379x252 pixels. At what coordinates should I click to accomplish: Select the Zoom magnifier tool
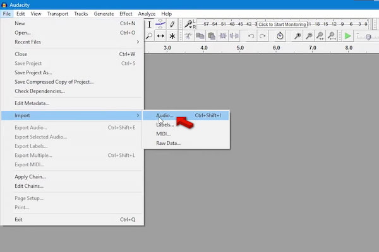149,36
